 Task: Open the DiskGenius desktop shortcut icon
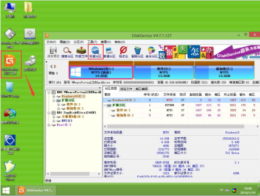10,64
